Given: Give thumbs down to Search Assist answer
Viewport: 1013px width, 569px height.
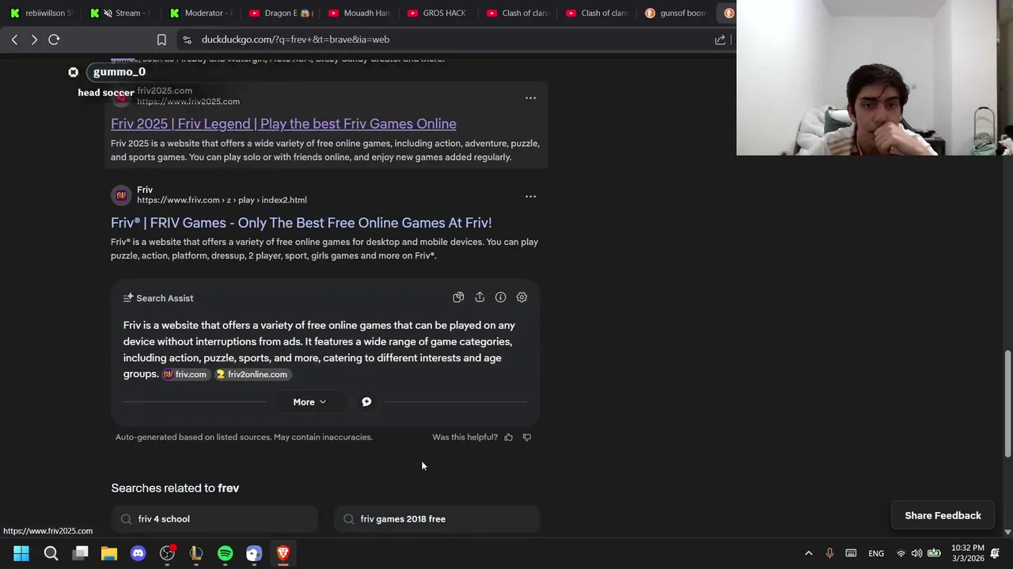Looking at the screenshot, I should click(x=527, y=437).
